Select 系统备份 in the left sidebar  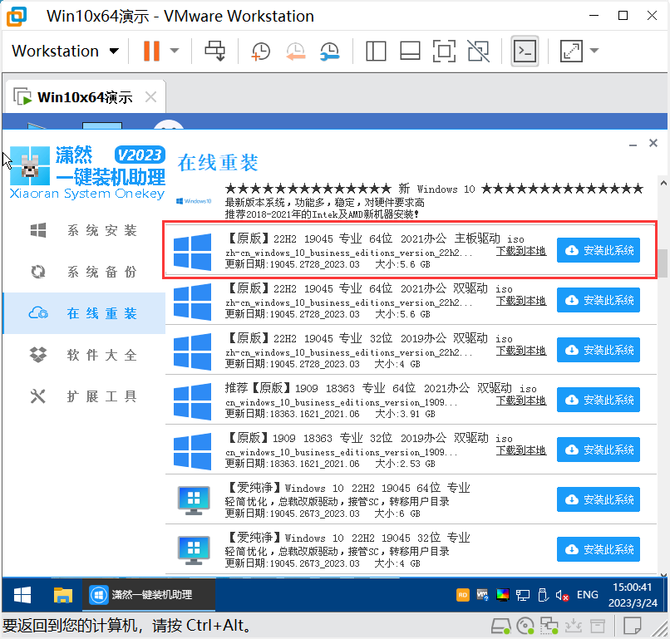coord(101,272)
